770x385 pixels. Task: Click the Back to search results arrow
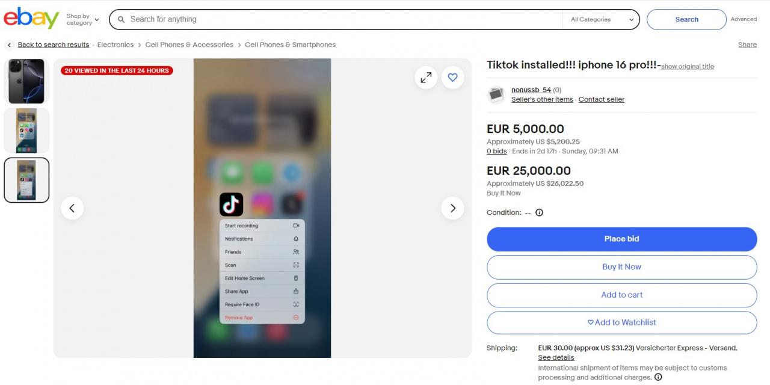[9, 45]
